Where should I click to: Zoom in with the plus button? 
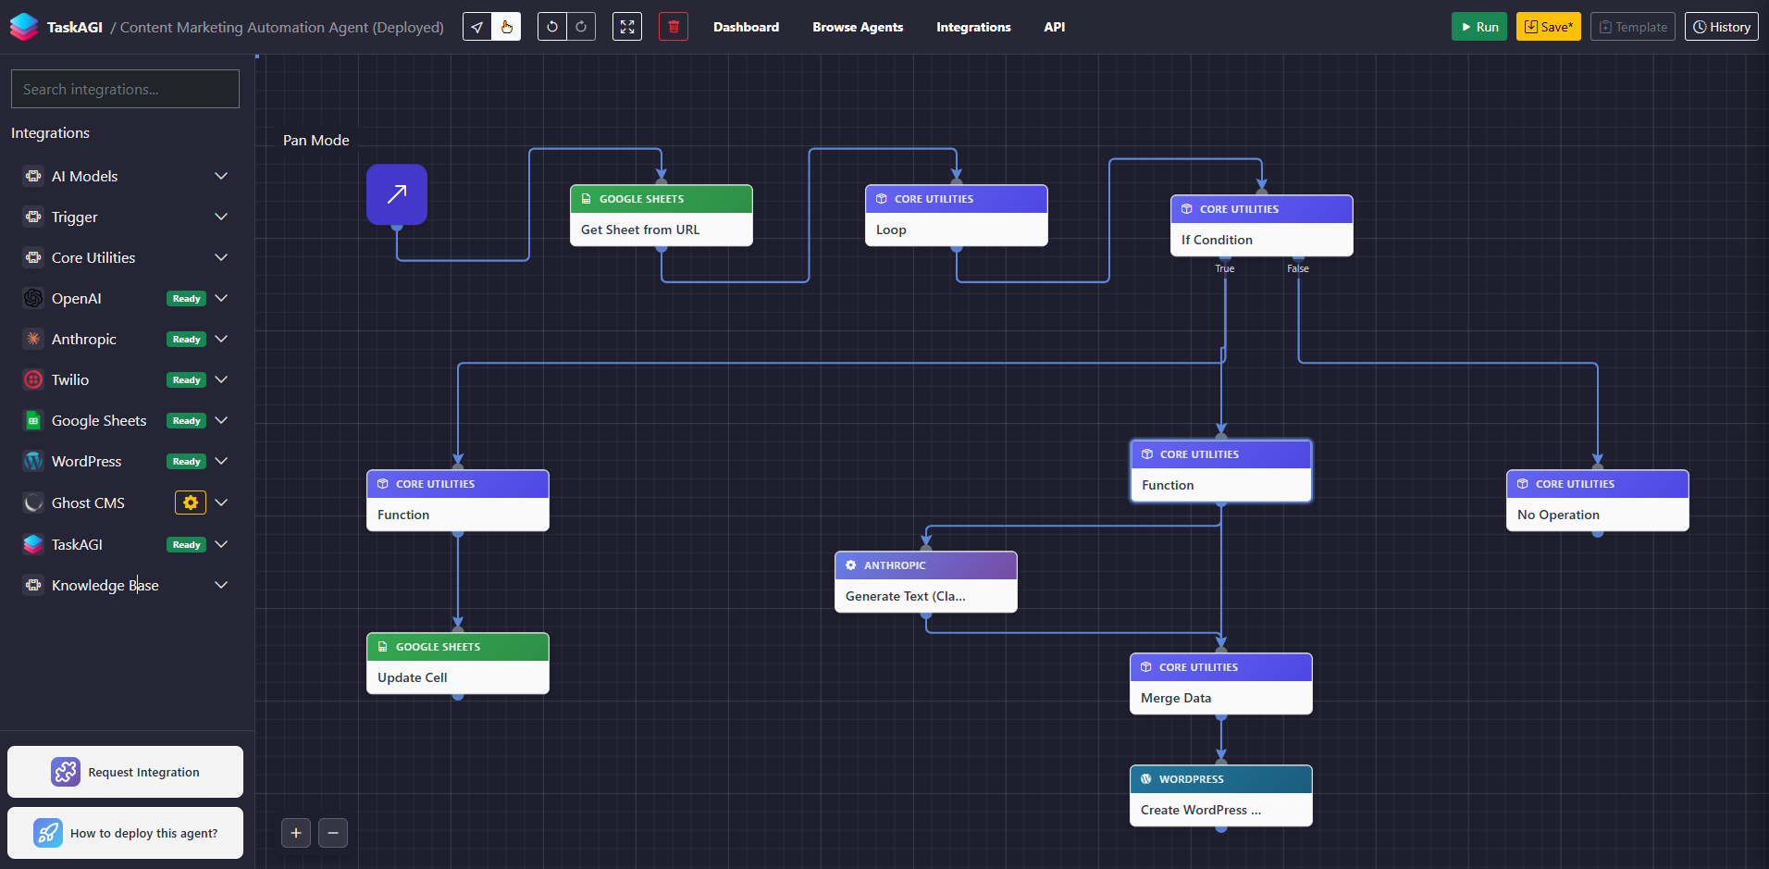[296, 833]
